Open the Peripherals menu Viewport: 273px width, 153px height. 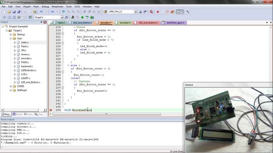pyautogui.click(x=58, y=7)
